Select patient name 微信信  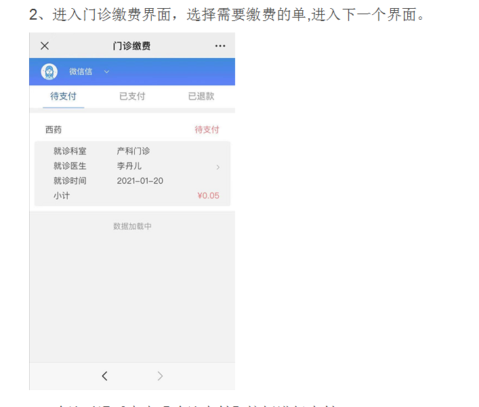coord(81,72)
